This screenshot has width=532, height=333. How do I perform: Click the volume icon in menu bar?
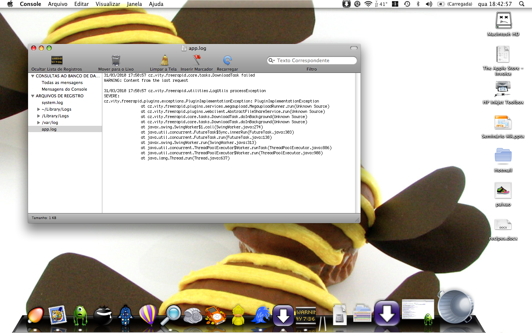point(429,4)
